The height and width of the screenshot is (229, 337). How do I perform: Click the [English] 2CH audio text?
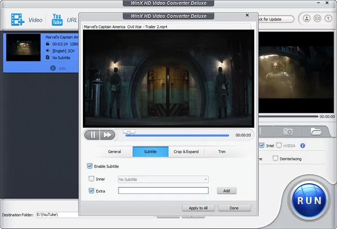[64, 51]
